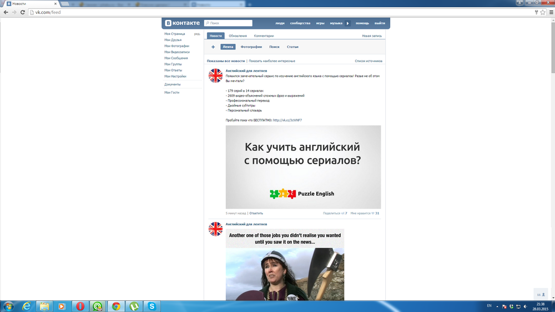Screen dimensions: 555x312
Task: Click Показать наиболее интересные
Action: [x=272, y=61]
